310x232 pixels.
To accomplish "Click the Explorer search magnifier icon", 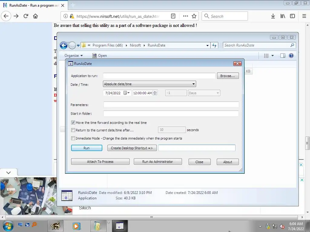I will [x=292, y=45].
